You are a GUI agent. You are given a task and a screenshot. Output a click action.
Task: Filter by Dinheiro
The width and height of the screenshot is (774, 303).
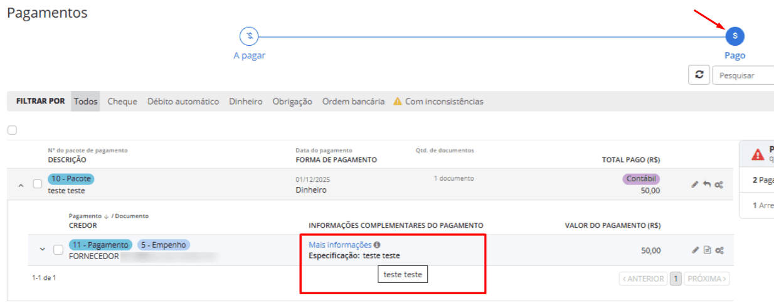click(246, 101)
